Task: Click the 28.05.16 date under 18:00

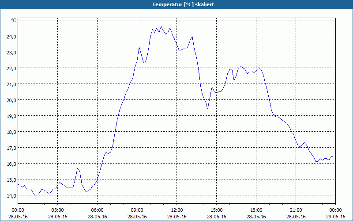Action: [x=256, y=217]
